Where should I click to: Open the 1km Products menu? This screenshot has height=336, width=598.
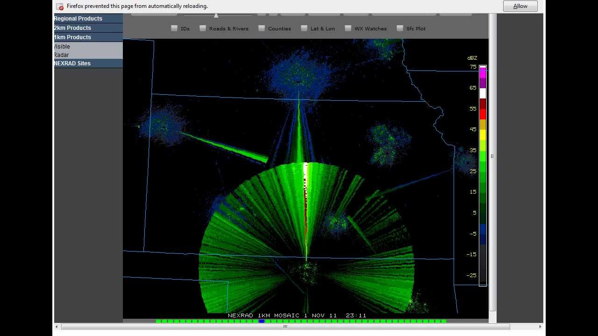coord(88,37)
